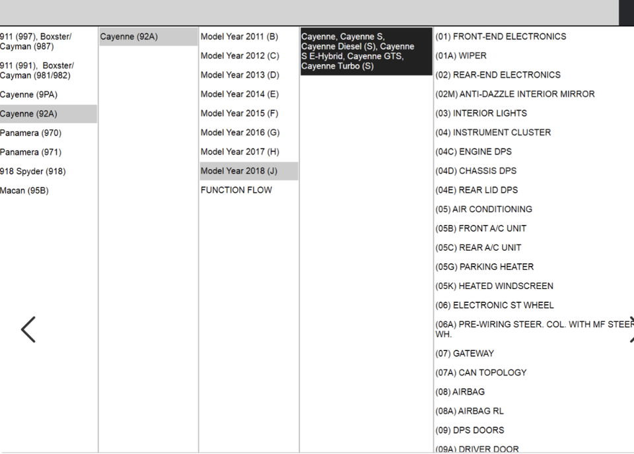Open (05G) PARKING HEATER

tap(484, 267)
